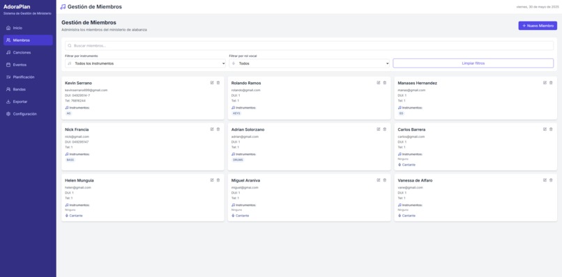Viewport: 562px width, 277px height.
Task: Edit Nick Francia member card
Action: coord(212,129)
